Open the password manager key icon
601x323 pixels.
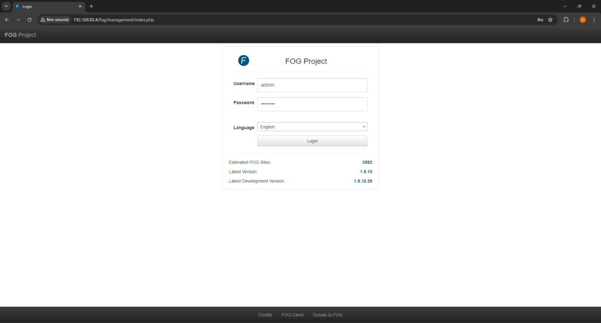pyautogui.click(x=540, y=19)
